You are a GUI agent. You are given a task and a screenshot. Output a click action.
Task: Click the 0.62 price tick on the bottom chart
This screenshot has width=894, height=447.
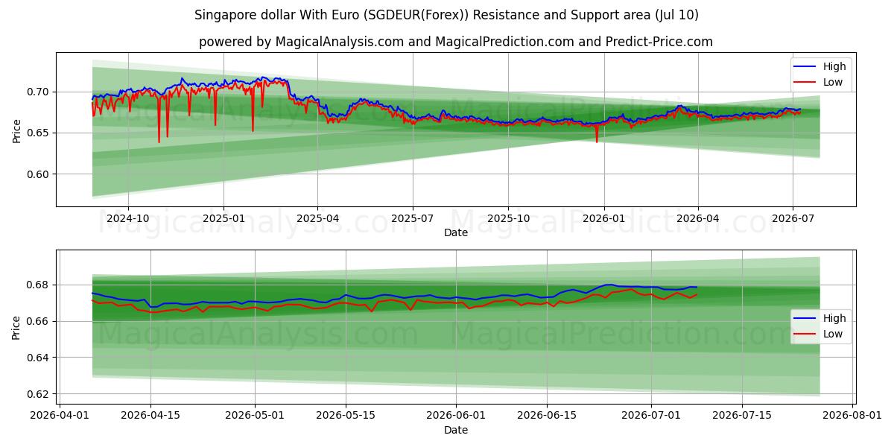coord(39,394)
